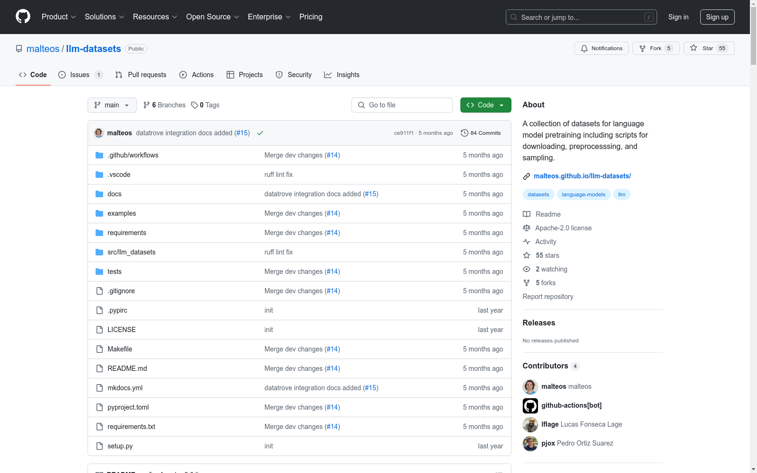Expand the Enterprise menu

(x=269, y=17)
